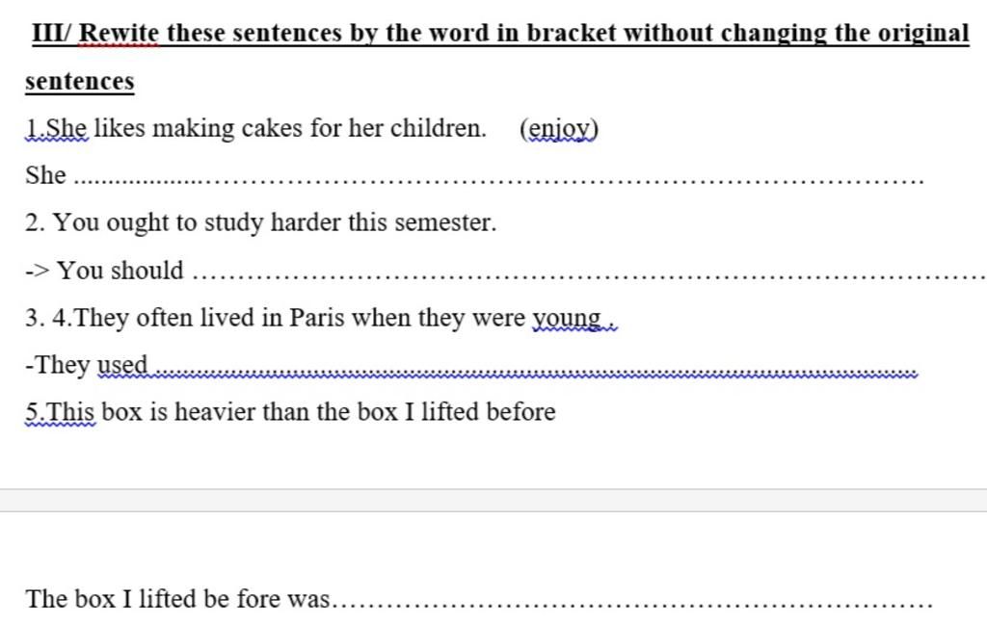
Task: Place cursor in dotted line after "She"
Action: coord(498,180)
